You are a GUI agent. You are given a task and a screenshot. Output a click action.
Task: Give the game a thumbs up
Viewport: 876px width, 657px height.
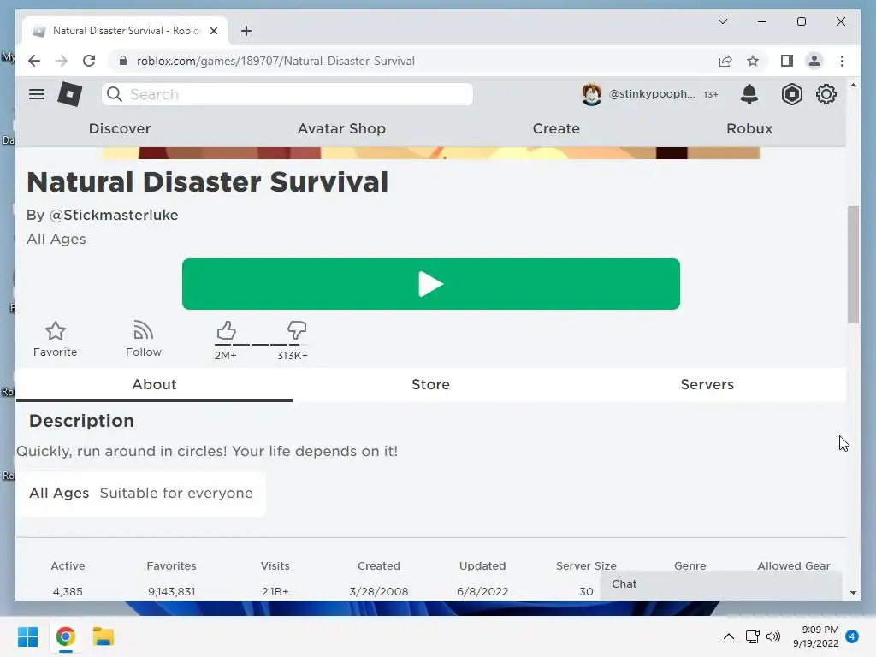(x=226, y=331)
